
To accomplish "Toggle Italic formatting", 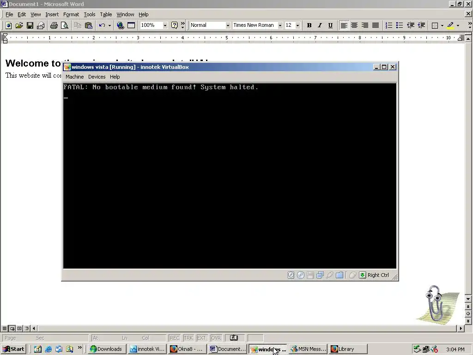I will (320, 25).
